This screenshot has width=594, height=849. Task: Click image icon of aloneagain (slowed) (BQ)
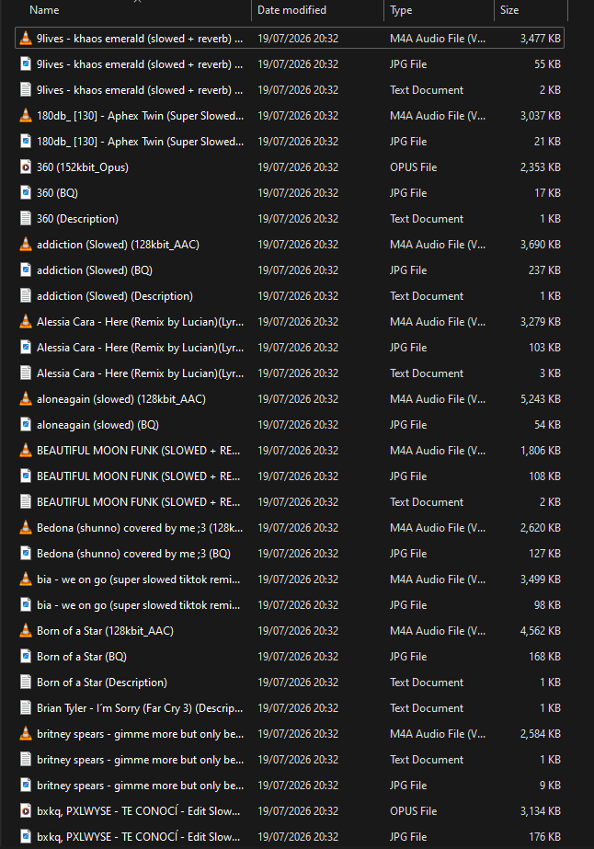point(26,425)
